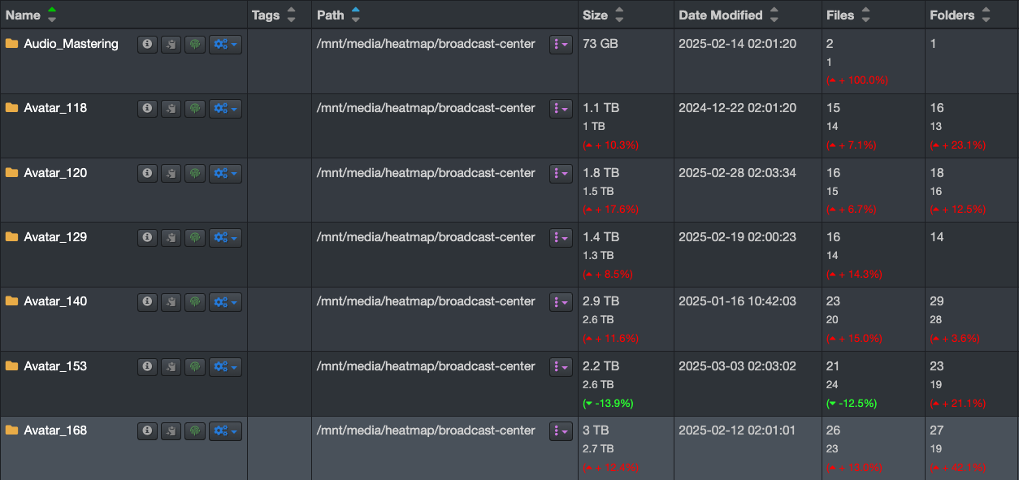Click the info icon for Avatar_129

point(147,237)
